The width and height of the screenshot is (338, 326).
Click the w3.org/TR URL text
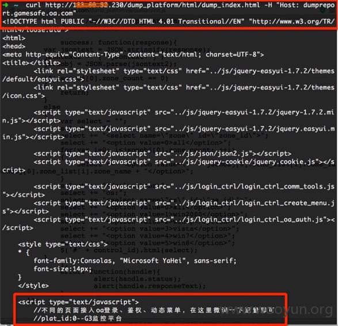pyautogui.click(x=293, y=21)
